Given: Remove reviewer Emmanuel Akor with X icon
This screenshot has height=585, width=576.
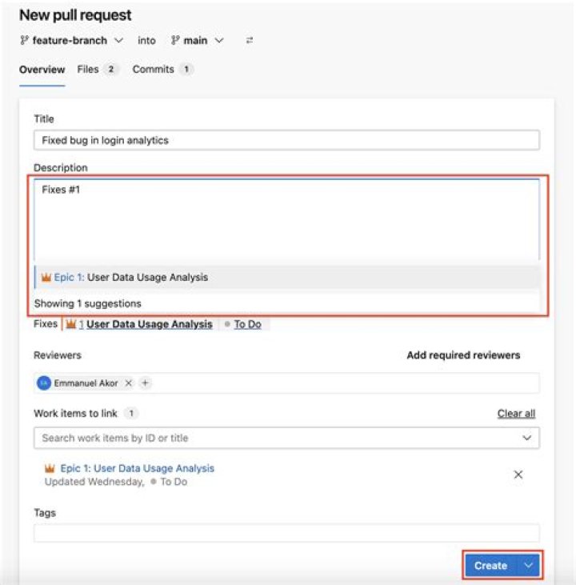Looking at the screenshot, I should (x=129, y=383).
